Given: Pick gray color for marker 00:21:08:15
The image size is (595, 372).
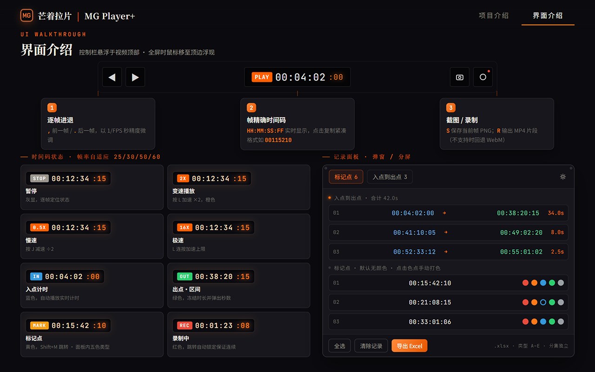Looking at the screenshot, I should (561, 302).
